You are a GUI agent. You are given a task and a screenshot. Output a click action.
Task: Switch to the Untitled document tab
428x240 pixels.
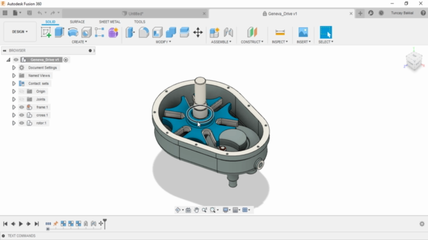point(136,13)
